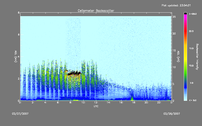Image resolution: width=202 pixels, height=126 pixels.
Task: Click the black saturated cloud layer in plot
Action: pos(74,73)
